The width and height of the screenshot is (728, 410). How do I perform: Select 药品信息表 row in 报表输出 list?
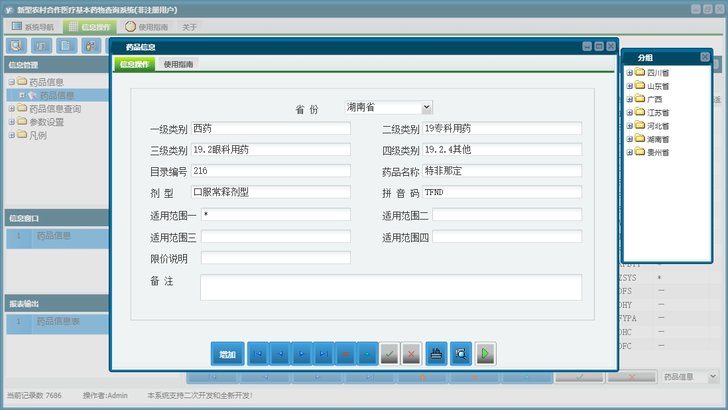[58, 324]
